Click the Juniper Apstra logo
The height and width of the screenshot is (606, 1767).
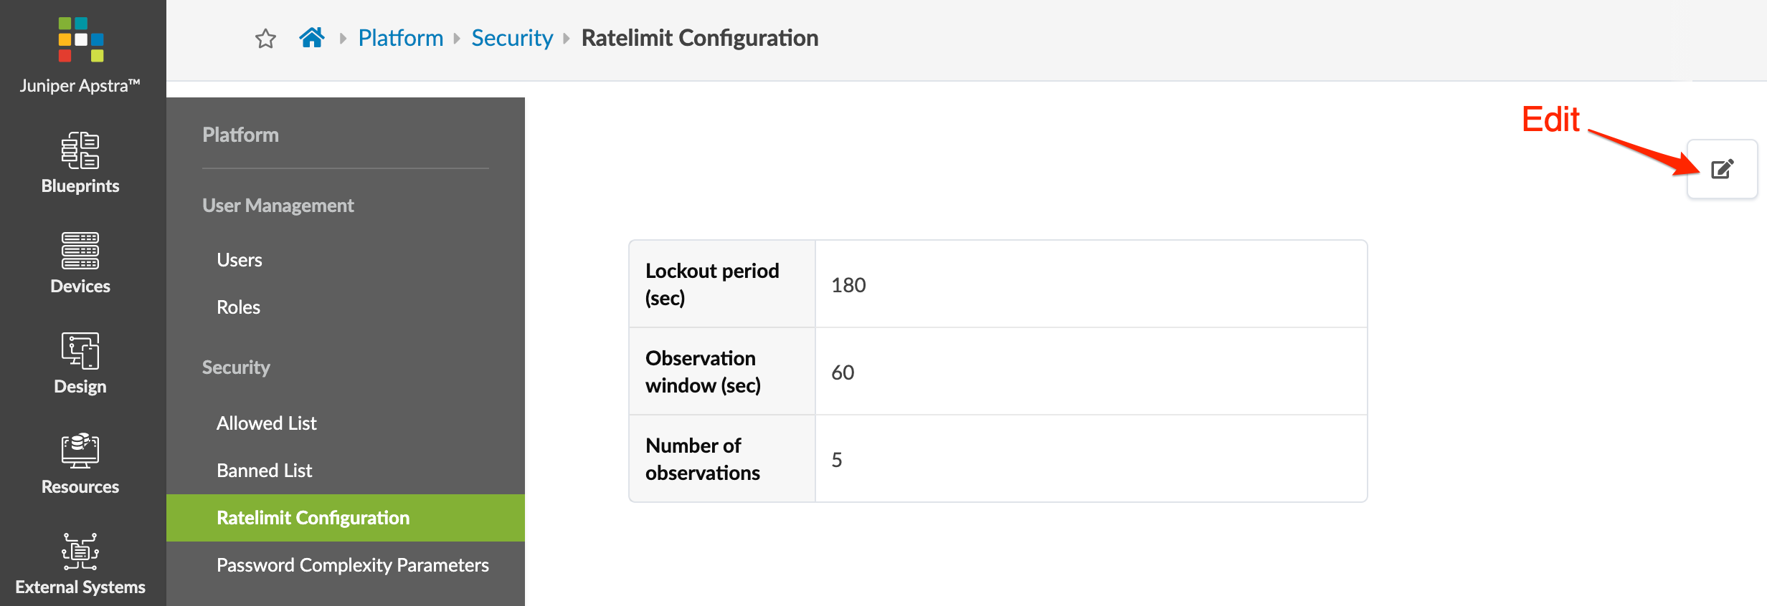[x=81, y=40]
